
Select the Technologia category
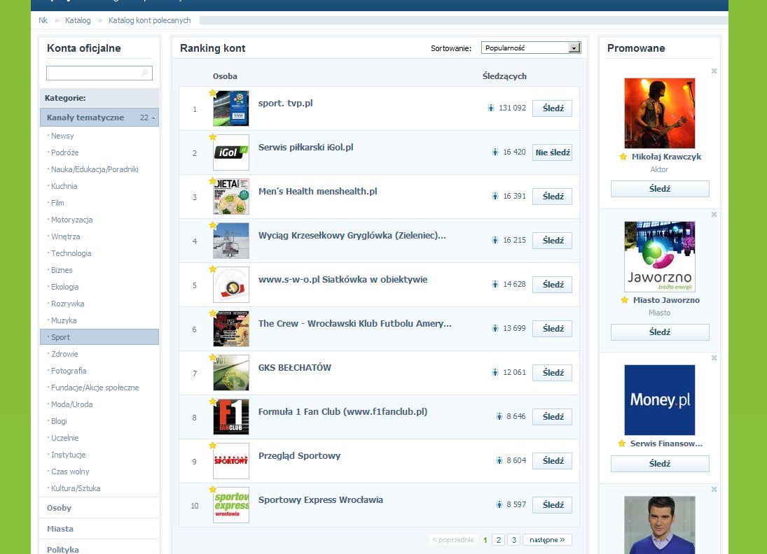pyautogui.click(x=71, y=253)
